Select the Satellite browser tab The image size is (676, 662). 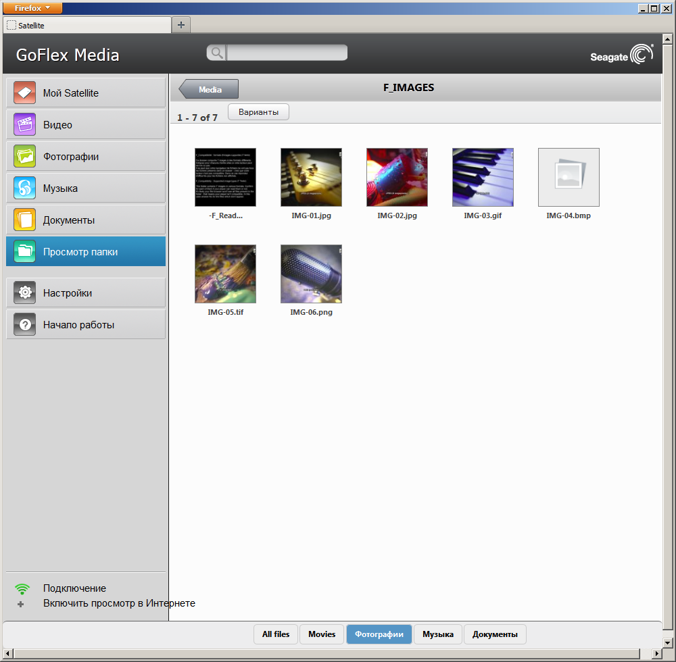[87, 25]
